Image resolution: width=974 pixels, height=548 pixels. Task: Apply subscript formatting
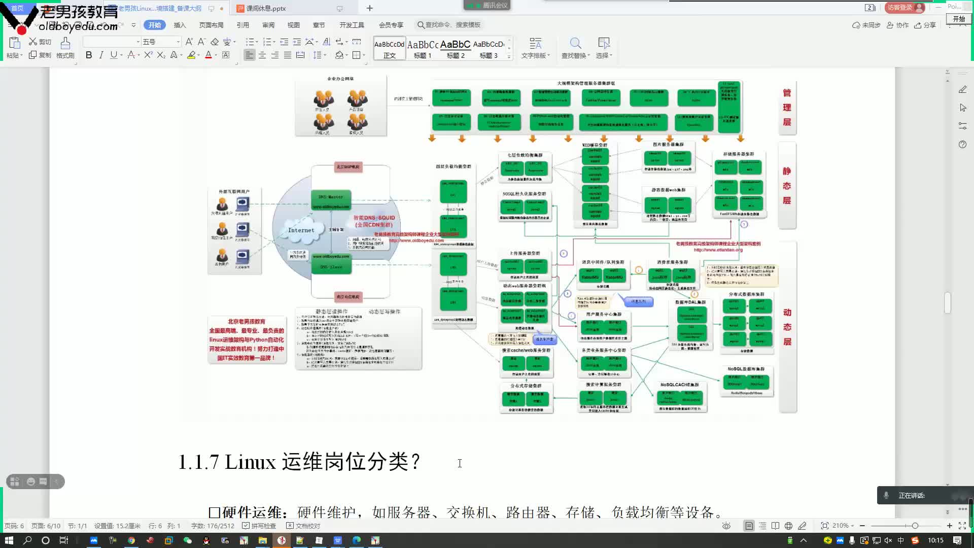pos(161,55)
